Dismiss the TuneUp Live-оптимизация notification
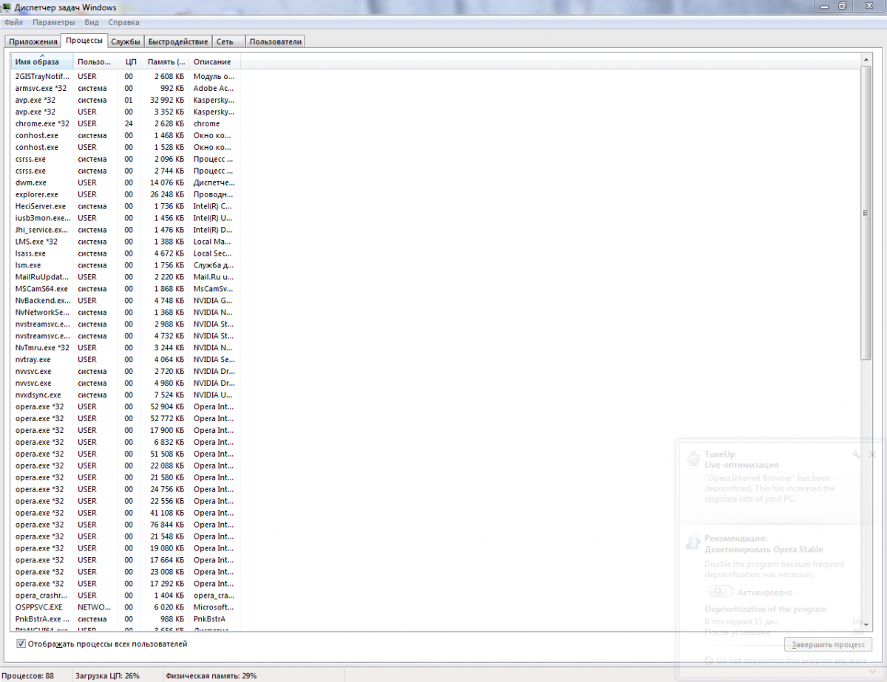Image resolution: width=887 pixels, height=682 pixels. pos(872,455)
